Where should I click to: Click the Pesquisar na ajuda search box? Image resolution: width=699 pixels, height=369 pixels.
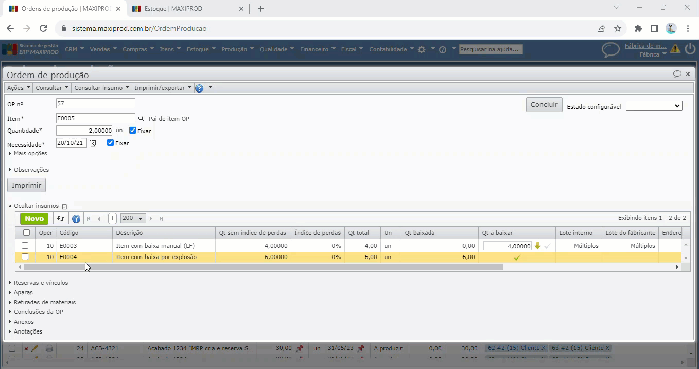491,49
